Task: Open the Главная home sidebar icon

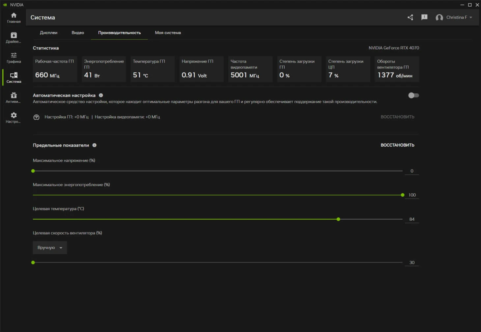Action: 14,18
